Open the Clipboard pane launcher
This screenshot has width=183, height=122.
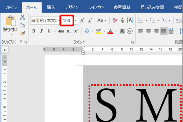click(x=26, y=42)
